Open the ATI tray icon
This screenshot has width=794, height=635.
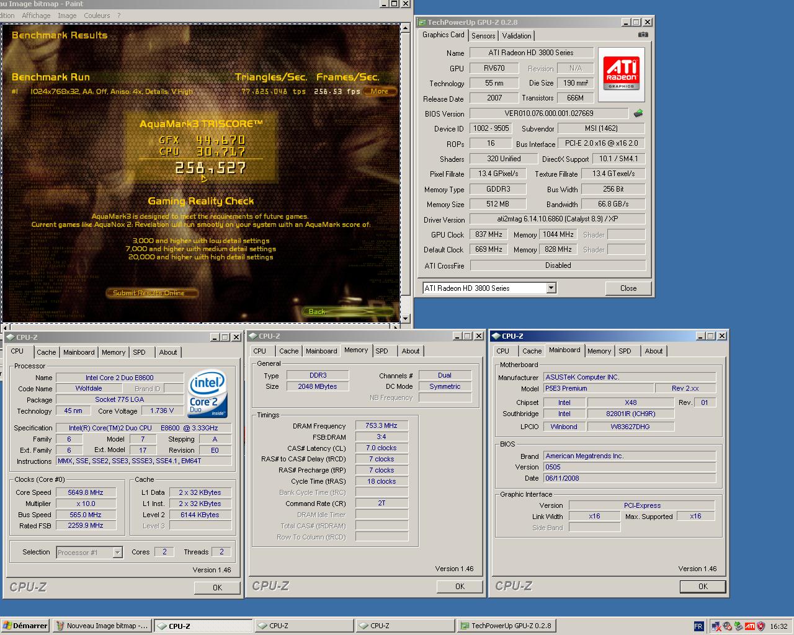coord(749,626)
